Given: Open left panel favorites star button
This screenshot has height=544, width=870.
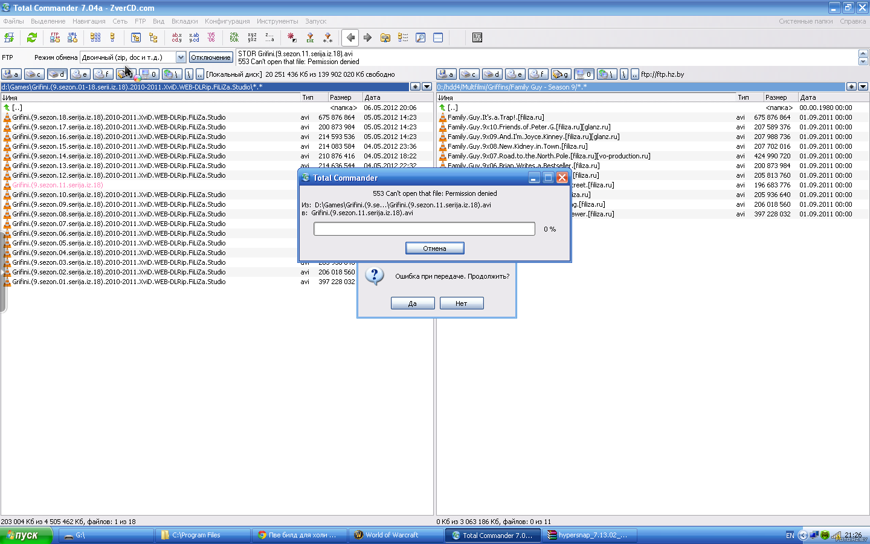Looking at the screenshot, I should point(415,87).
